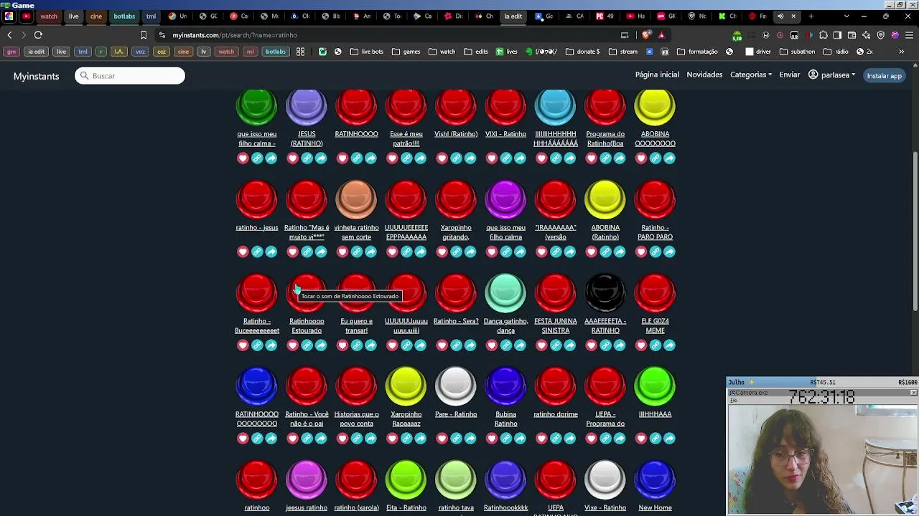Copy link for "VIXI - Ratinho" sound
Viewport: 919px width, 516px height.
point(505,158)
